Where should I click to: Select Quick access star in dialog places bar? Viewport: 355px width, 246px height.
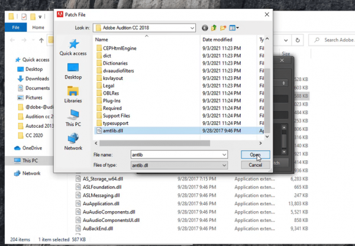pos(73,47)
